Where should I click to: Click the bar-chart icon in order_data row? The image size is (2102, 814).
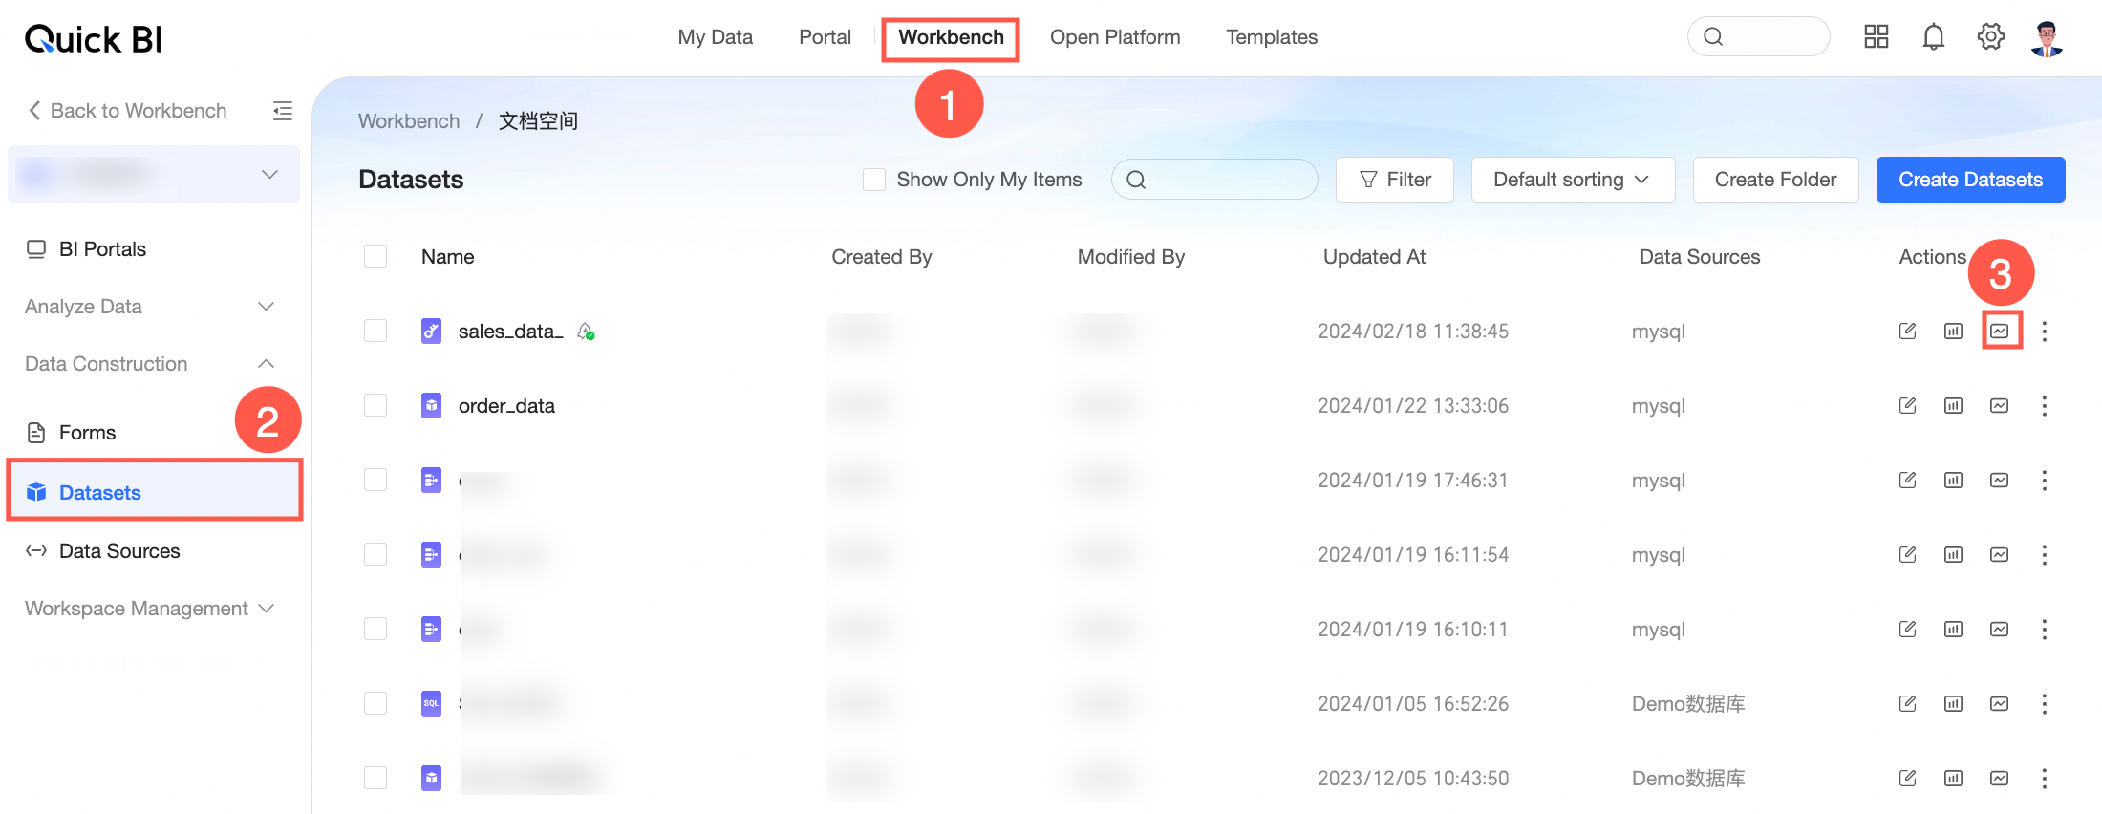coord(1953,406)
